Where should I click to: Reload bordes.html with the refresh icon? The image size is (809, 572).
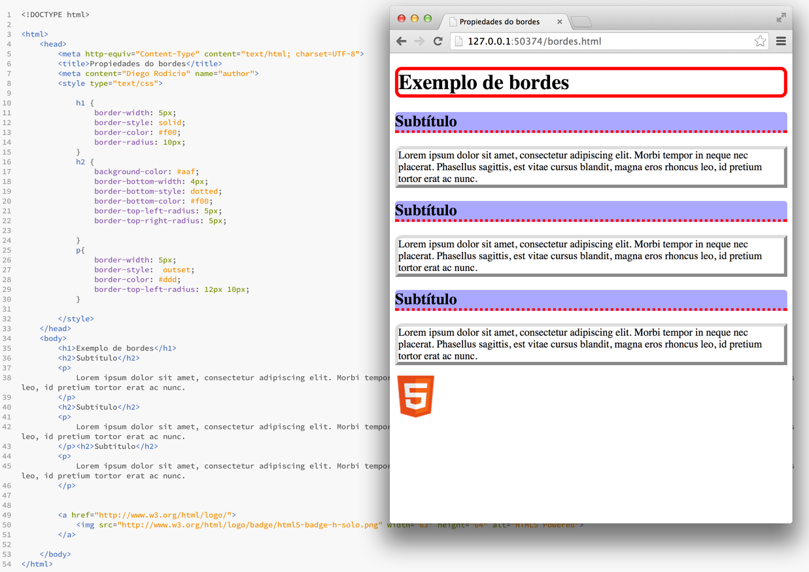438,41
